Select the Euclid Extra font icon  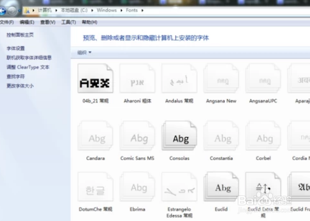[263, 187]
